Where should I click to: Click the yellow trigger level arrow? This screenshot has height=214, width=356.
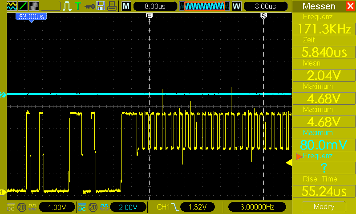[x=289, y=163]
